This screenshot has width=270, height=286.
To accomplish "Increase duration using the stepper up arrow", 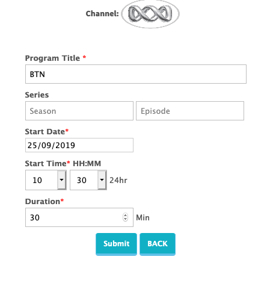I will coord(126,216).
